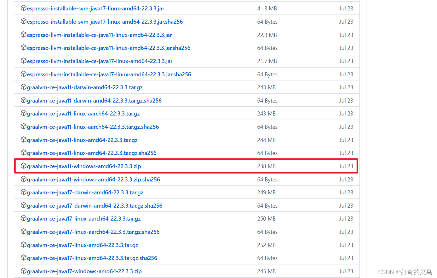Download espresso-llvm-installable-ce-java11-linux-amd64-22.3.3.jar
The image size is (437, 278).
point(99,35)
